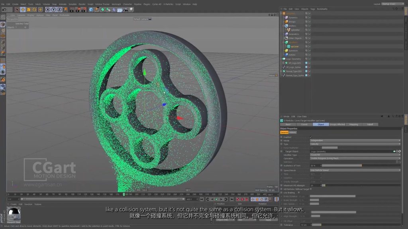
Task: Expand the Logo Geometry object
Action: 281,59
